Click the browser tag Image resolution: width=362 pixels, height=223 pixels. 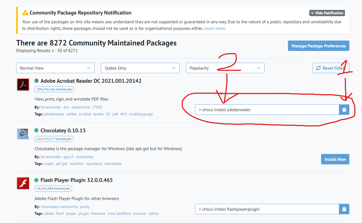coord(140,213)
